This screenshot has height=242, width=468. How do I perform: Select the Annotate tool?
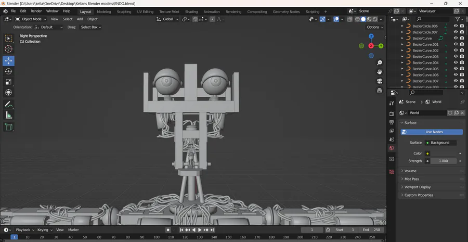(9, 104)
